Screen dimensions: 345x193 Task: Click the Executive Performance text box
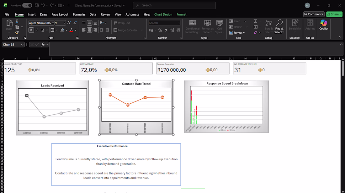tap(116, 164)
